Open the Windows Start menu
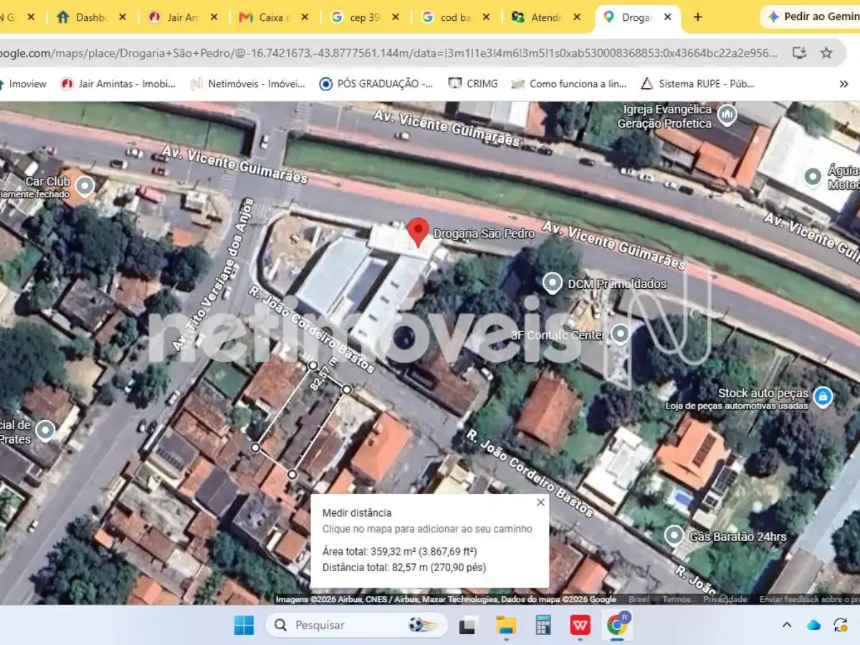Image resolution: width=860 pixels, height=645 pixels. 244,625
